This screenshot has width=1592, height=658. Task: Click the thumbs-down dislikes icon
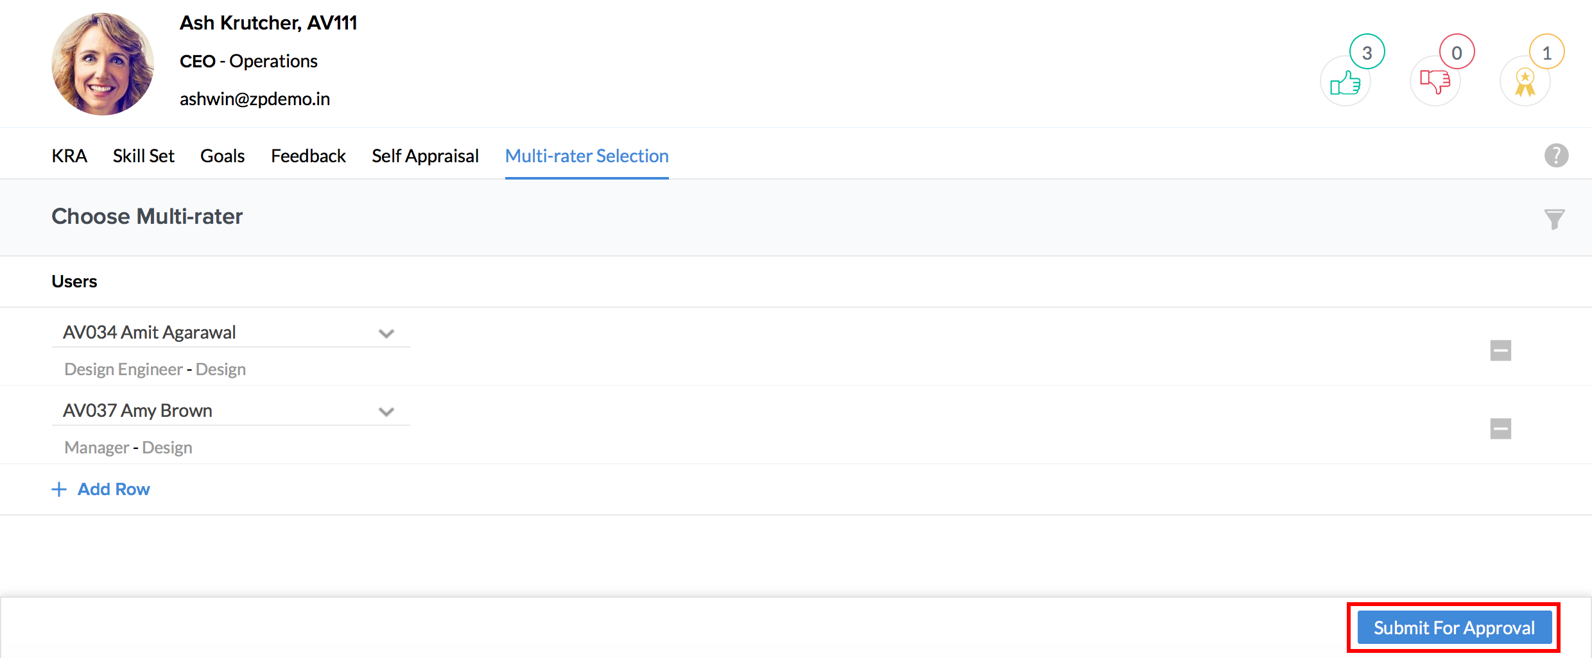point(1435,82)
